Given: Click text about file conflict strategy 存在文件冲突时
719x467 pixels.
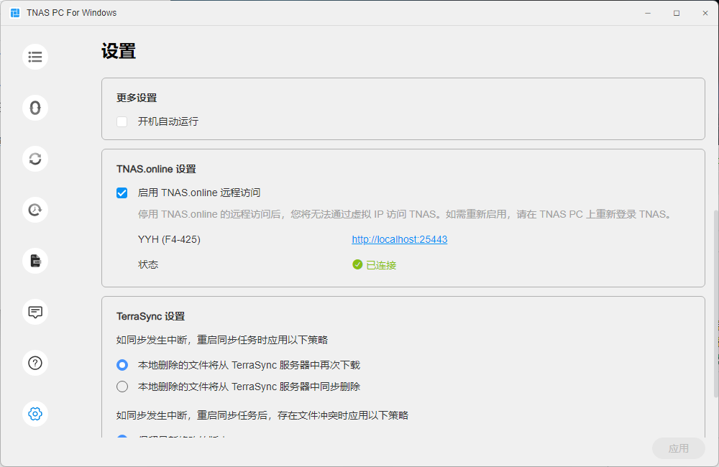Looking at the screenshot, I should click(x=262, y=416).
